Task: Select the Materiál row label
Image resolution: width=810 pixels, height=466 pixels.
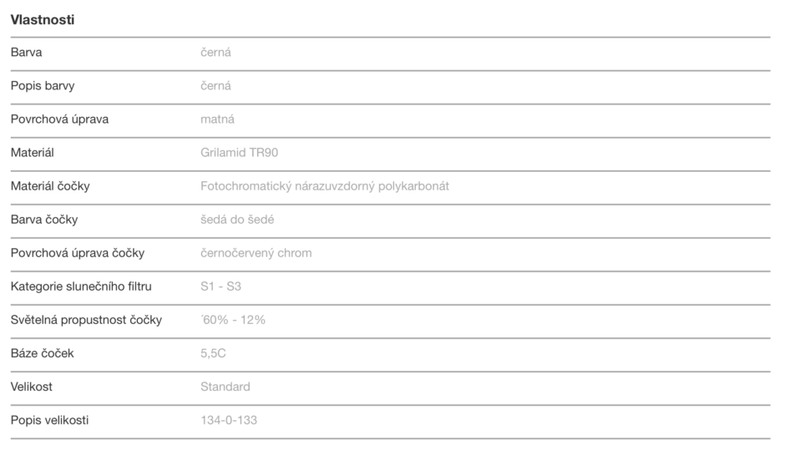Action: (32, 152)
